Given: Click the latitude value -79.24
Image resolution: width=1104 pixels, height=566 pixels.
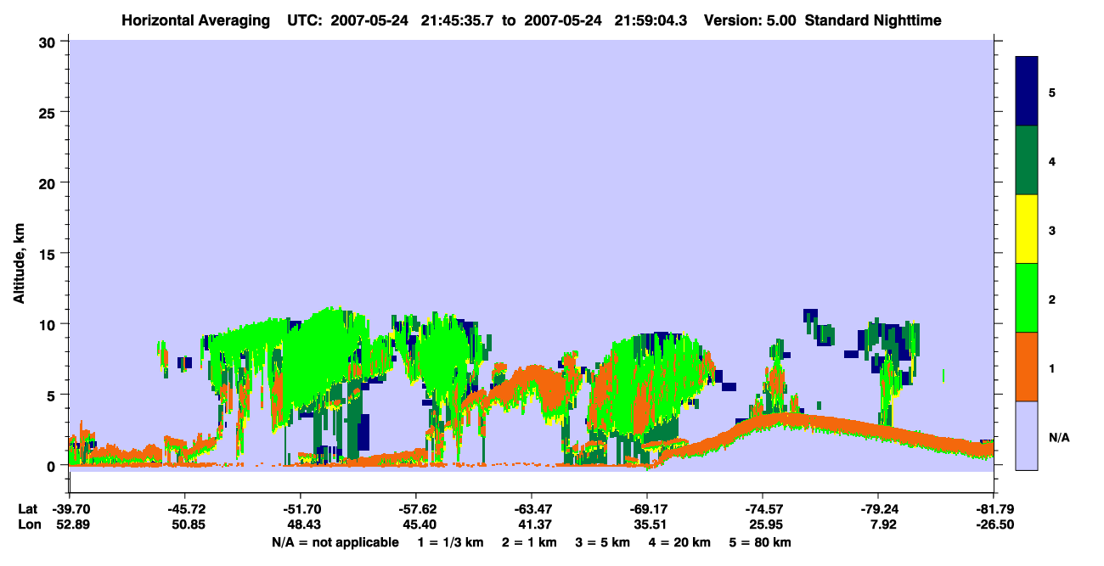Looking at the screenshot, I should 878,509.
